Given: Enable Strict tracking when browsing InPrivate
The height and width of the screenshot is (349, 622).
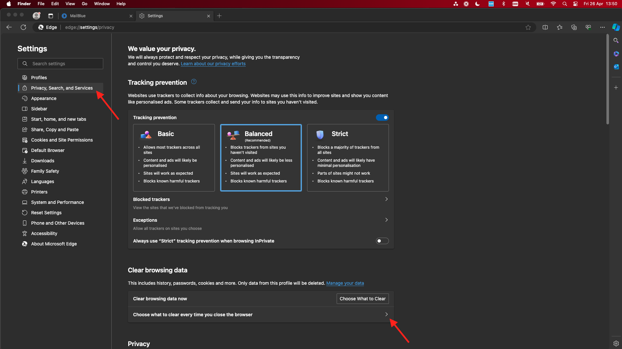Looking at the screenshot, I should 382,241.
